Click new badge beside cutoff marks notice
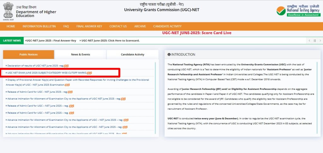The image size is (323, 153). tap(89, 73)
